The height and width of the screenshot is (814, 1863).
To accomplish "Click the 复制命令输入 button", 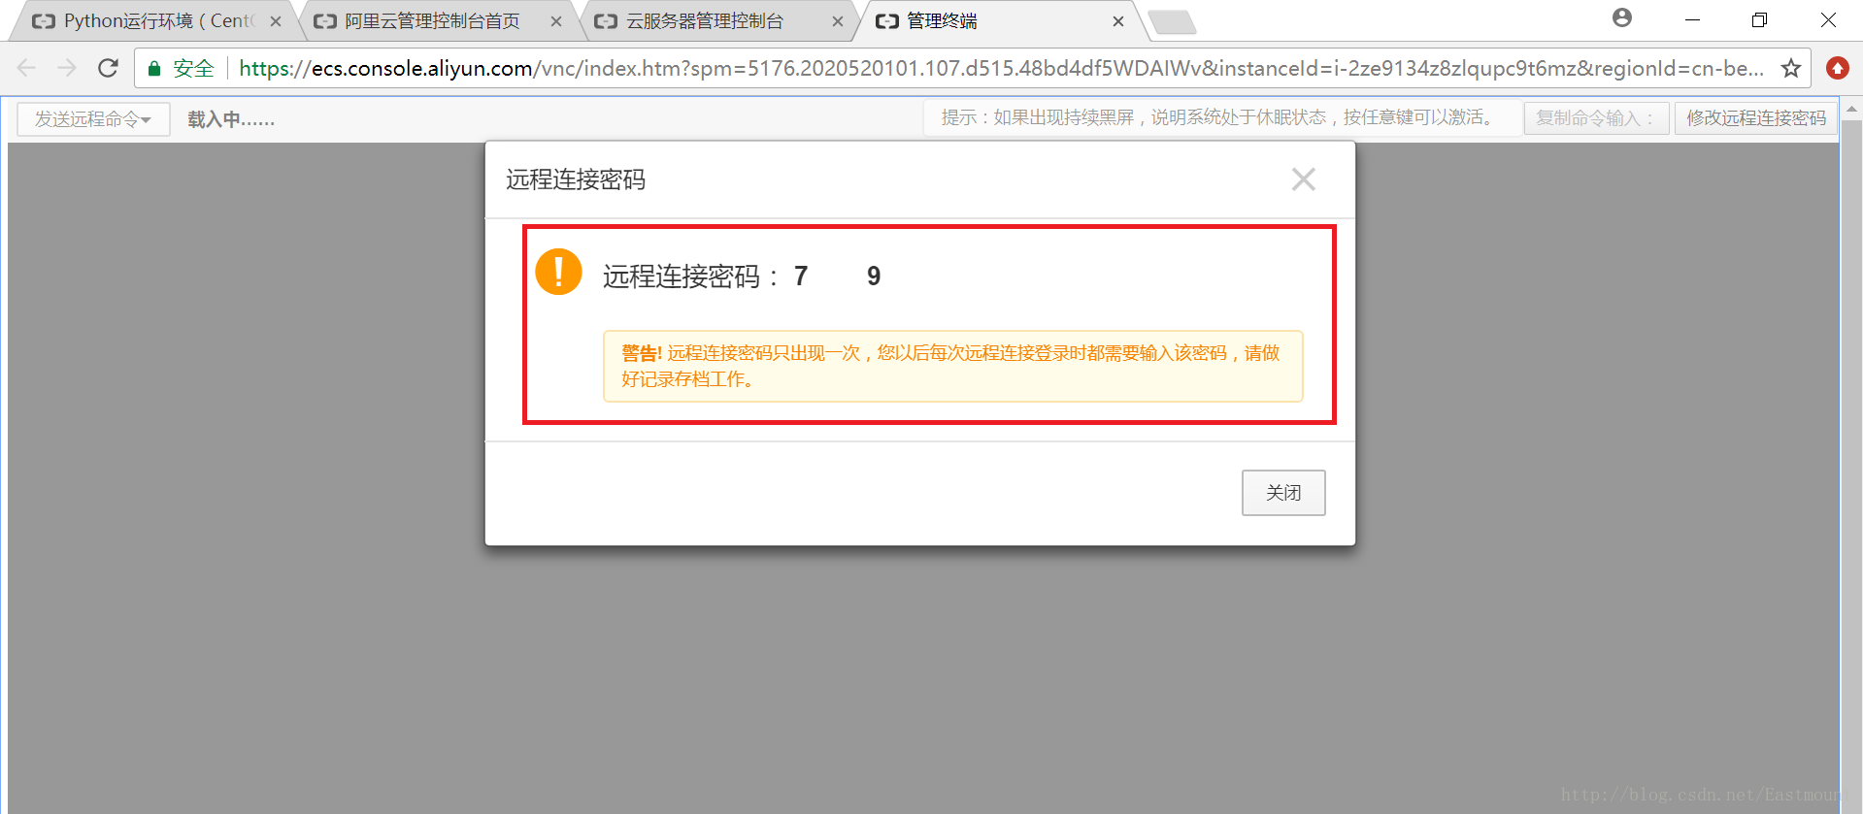I will (1595, 118).
